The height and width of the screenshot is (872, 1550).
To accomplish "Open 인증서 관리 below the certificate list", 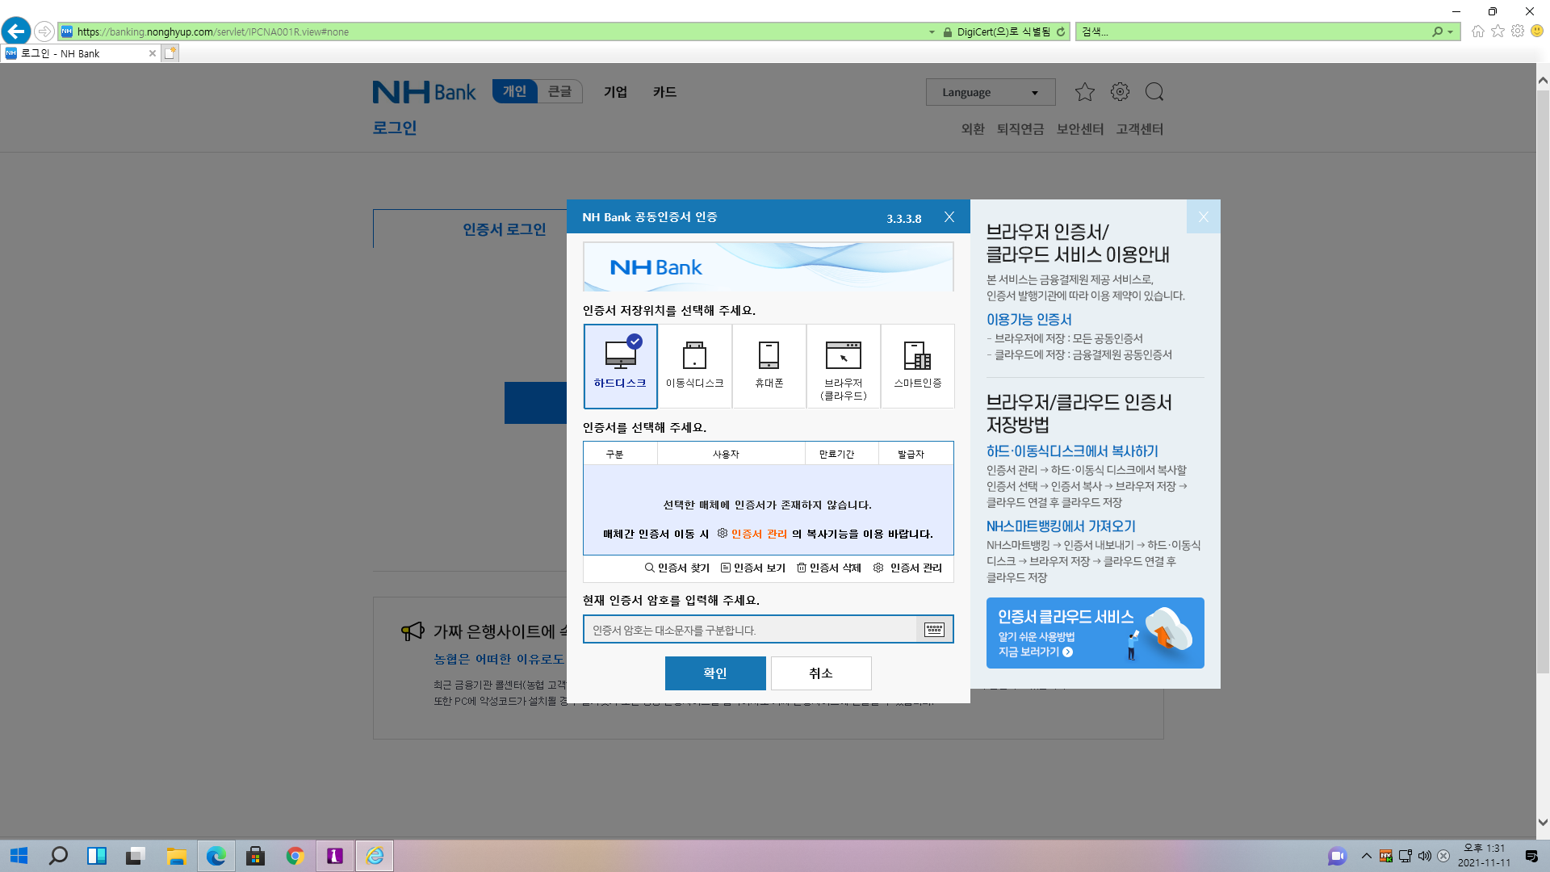I will tap(907, 568).
